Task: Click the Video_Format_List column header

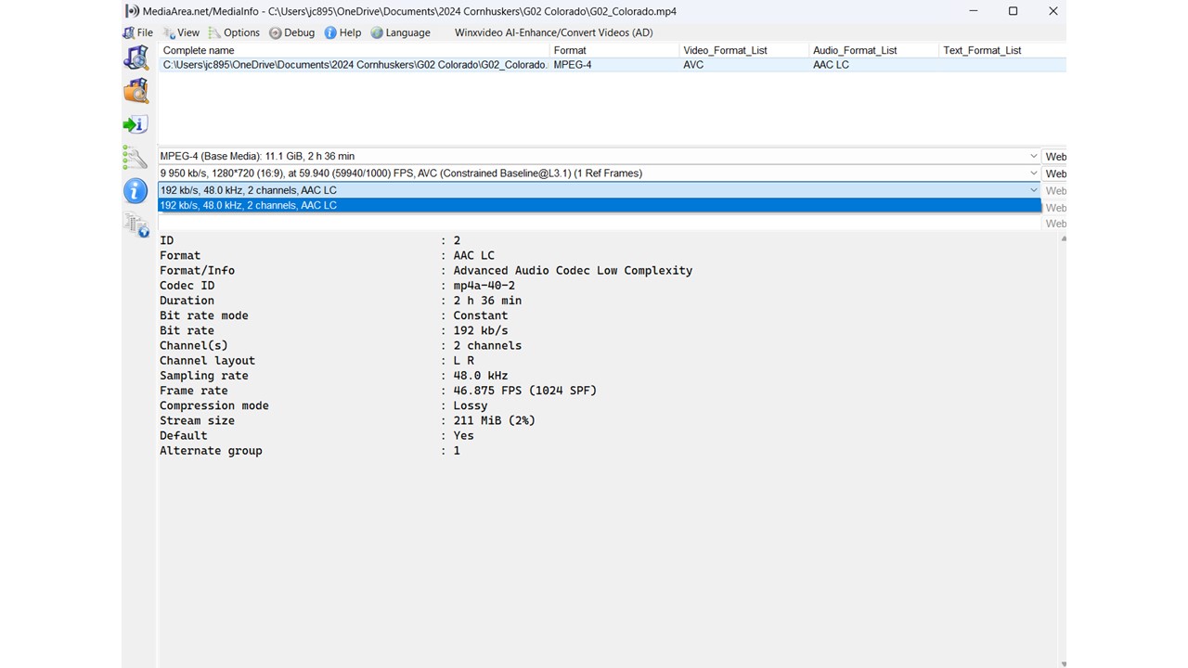Action: [743, 50]
